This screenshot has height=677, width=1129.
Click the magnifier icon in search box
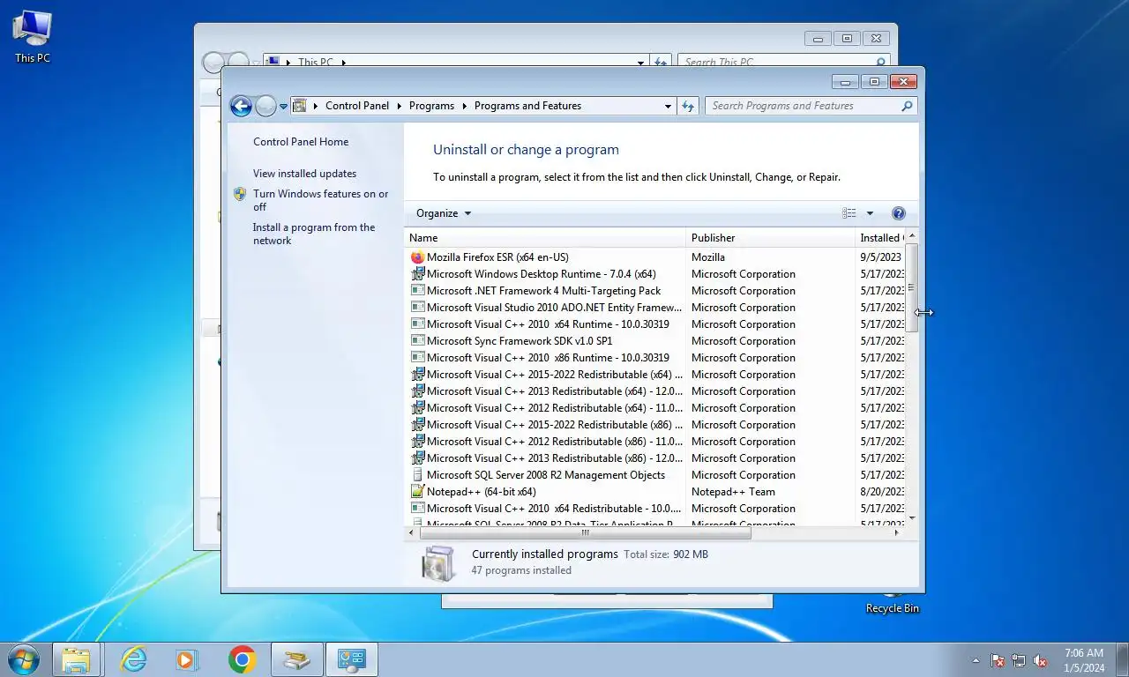pyautogui.click(x=907, y=106)
